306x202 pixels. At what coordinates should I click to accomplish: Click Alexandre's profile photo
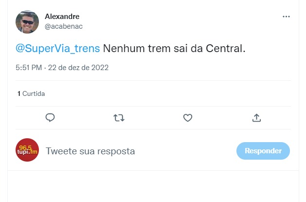tap(27, 21)
